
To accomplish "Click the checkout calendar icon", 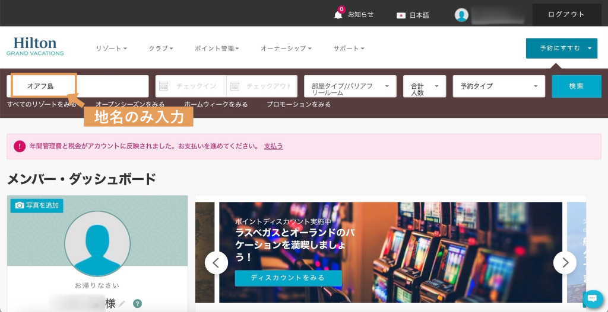I will 235,86.
